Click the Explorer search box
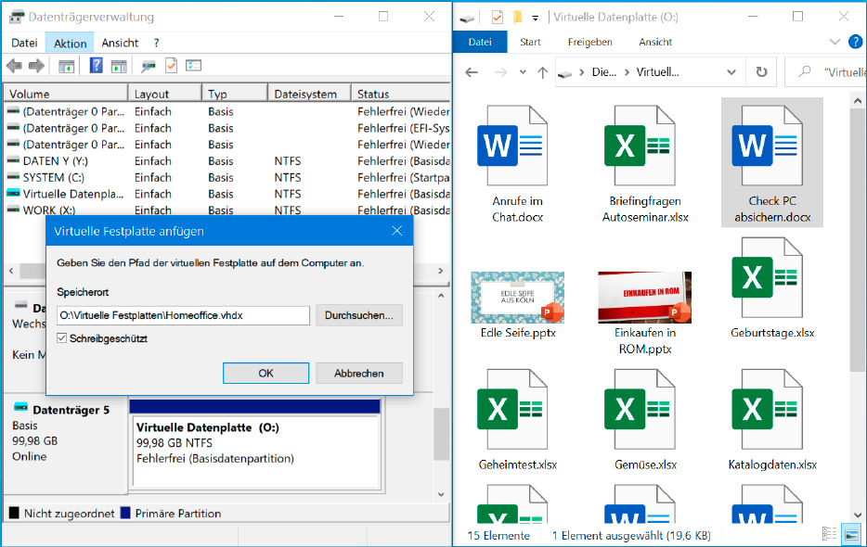Screen dimensions: 867x547 [827, 71]
